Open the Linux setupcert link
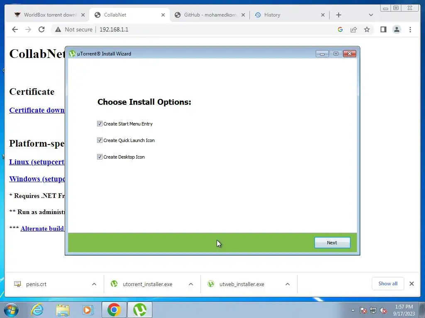Screen dimensions: 425x318 pyautogui.click(x=37, y=162)
